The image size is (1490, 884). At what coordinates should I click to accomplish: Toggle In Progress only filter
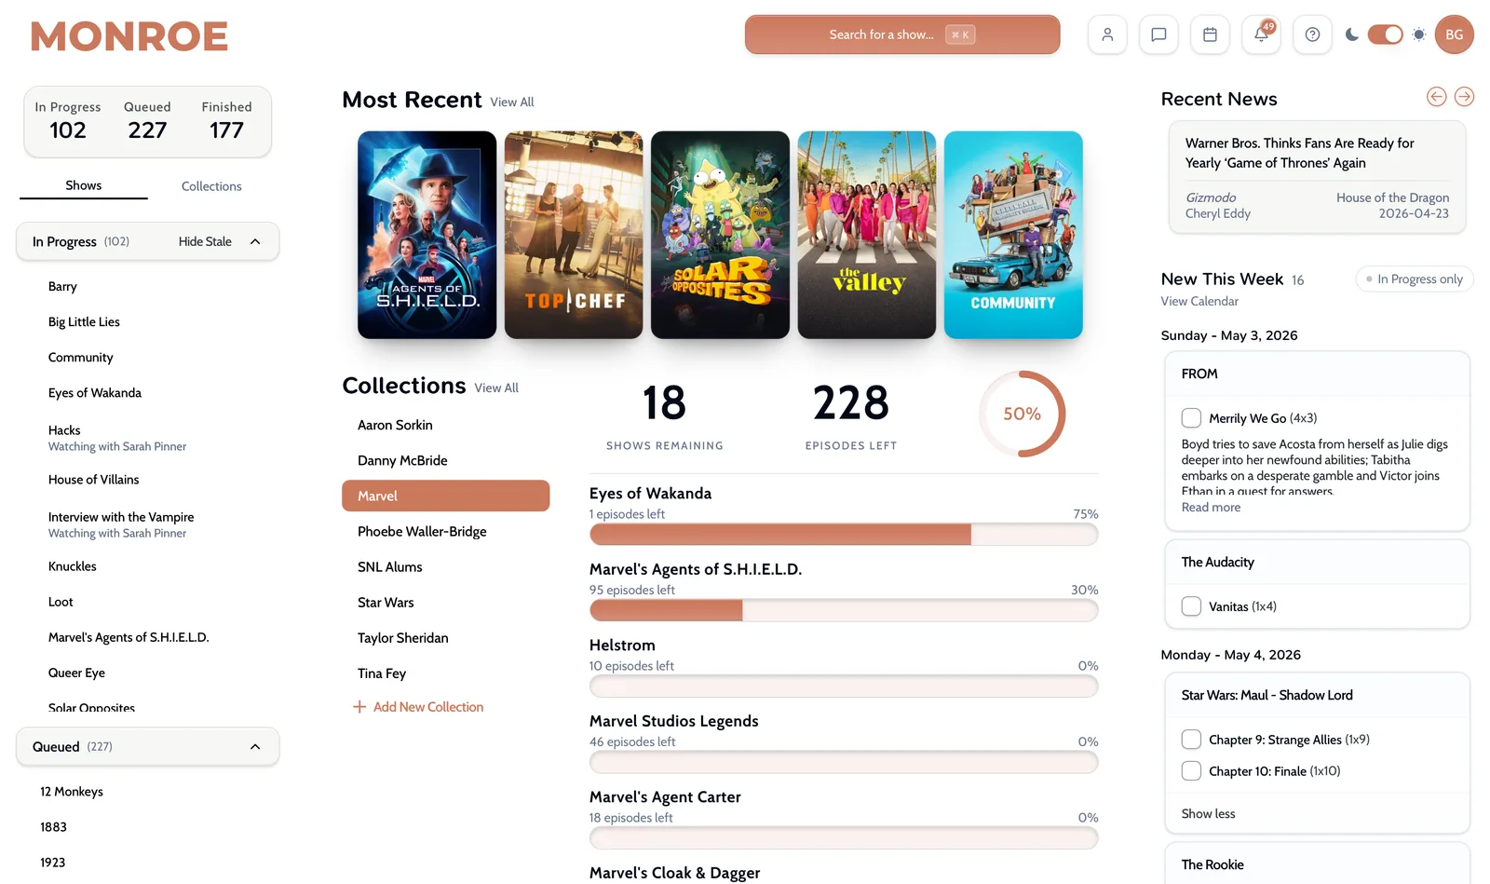1414,279
